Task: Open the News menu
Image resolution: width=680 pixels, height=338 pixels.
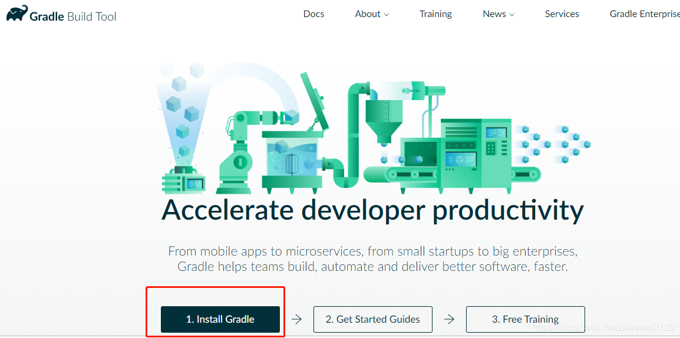Action: 499,14
